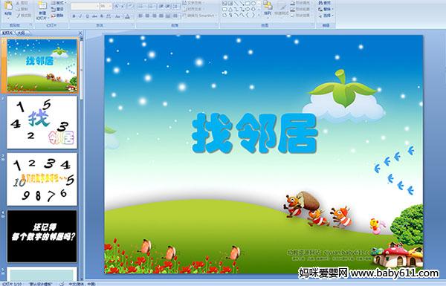Click the Delete slide (删除) icon

click(54, 16)
